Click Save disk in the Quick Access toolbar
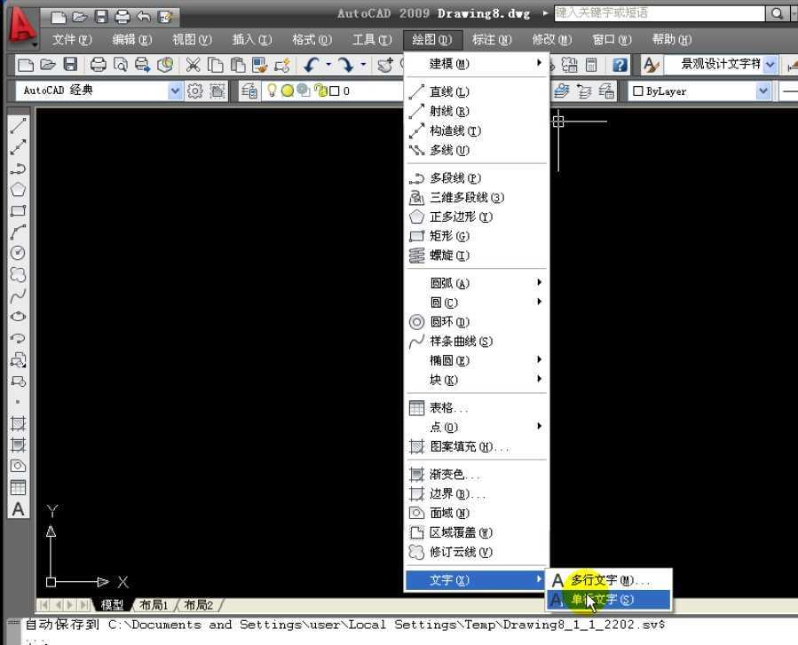 pos(101,17)
